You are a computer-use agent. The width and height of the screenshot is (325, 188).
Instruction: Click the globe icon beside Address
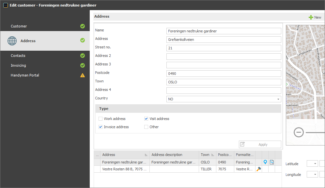pyautogui.click(x=12, y=41)
